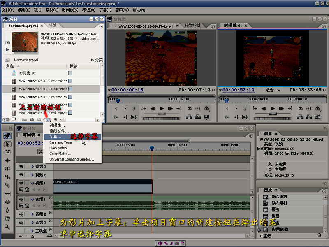Viewport: 329px width, 247px height.
Task: Open source clip dropdown on monitor tab
Action: pyautogui.click(x=116, y=26)
